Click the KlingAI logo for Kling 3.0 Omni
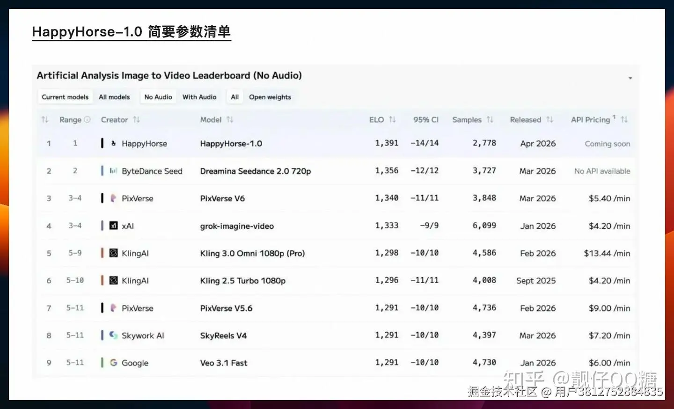 tap(113, 253)
